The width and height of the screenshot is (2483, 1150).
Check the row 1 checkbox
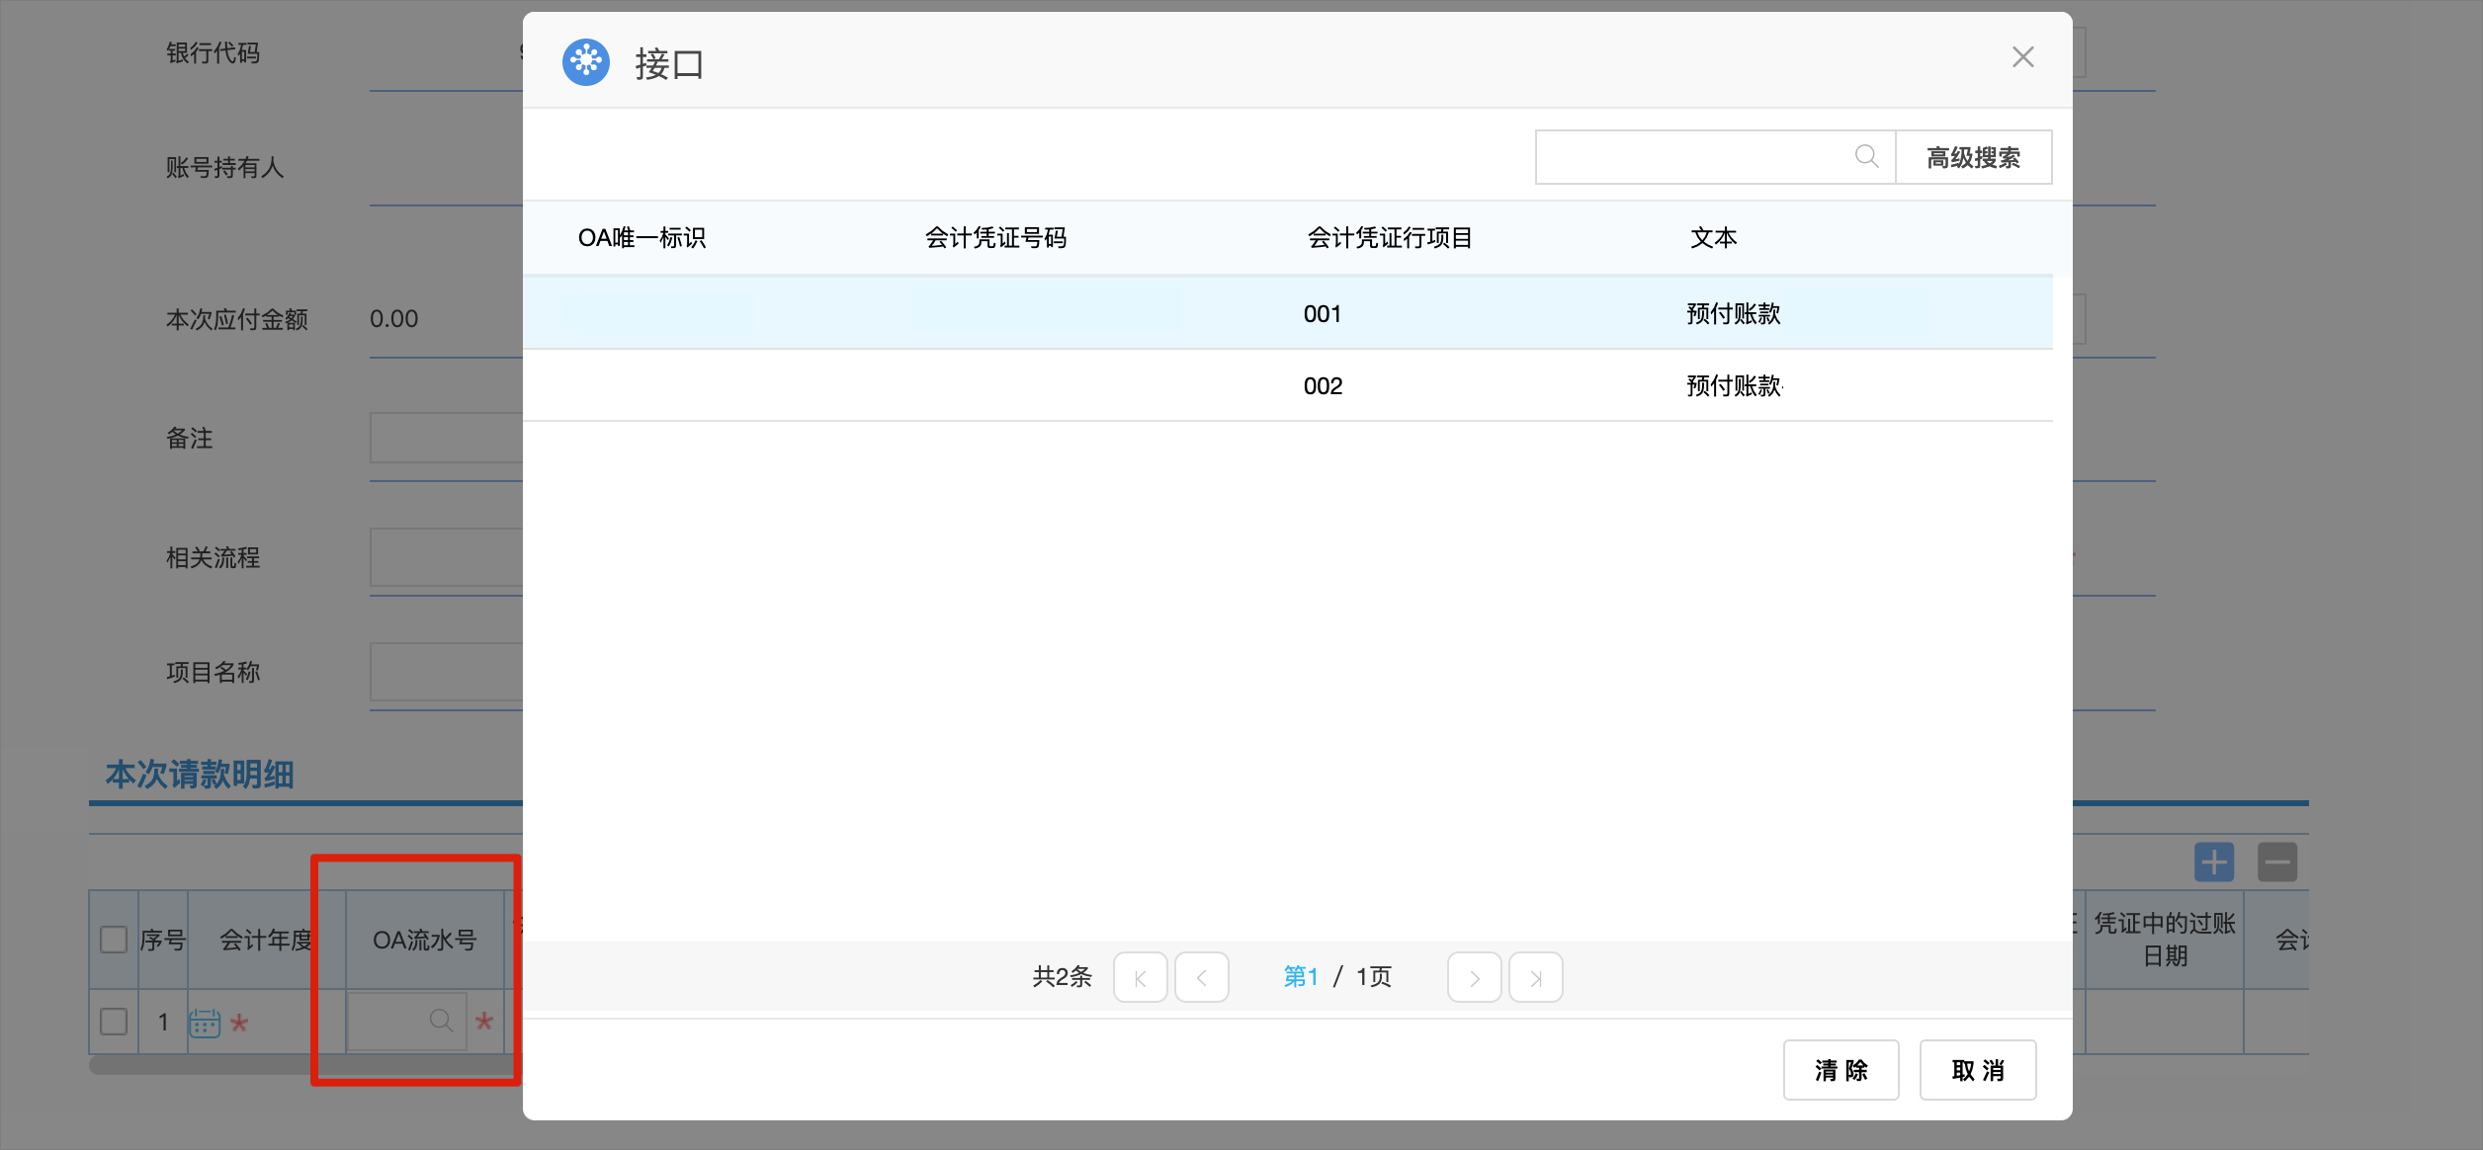point(114,1022)
